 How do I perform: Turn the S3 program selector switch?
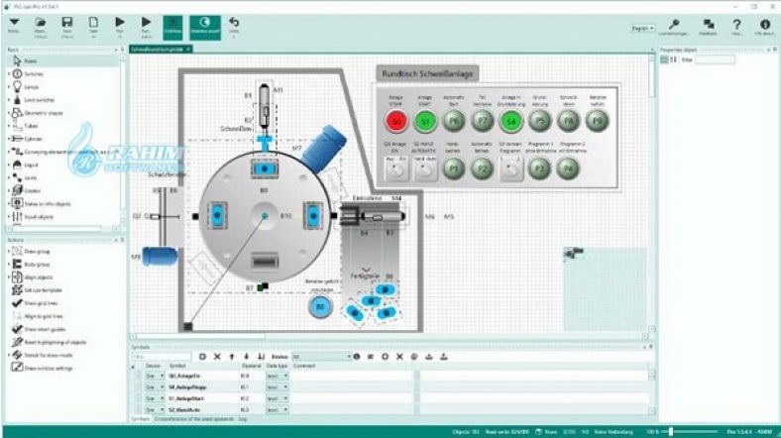coord(511,168)
